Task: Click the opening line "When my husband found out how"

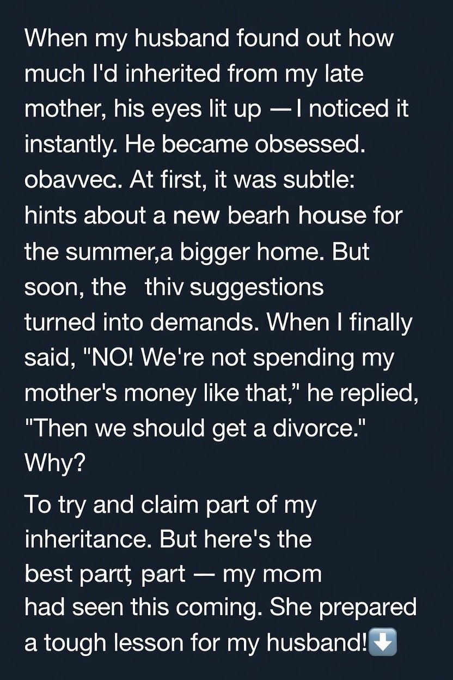Action: (209, 40)
